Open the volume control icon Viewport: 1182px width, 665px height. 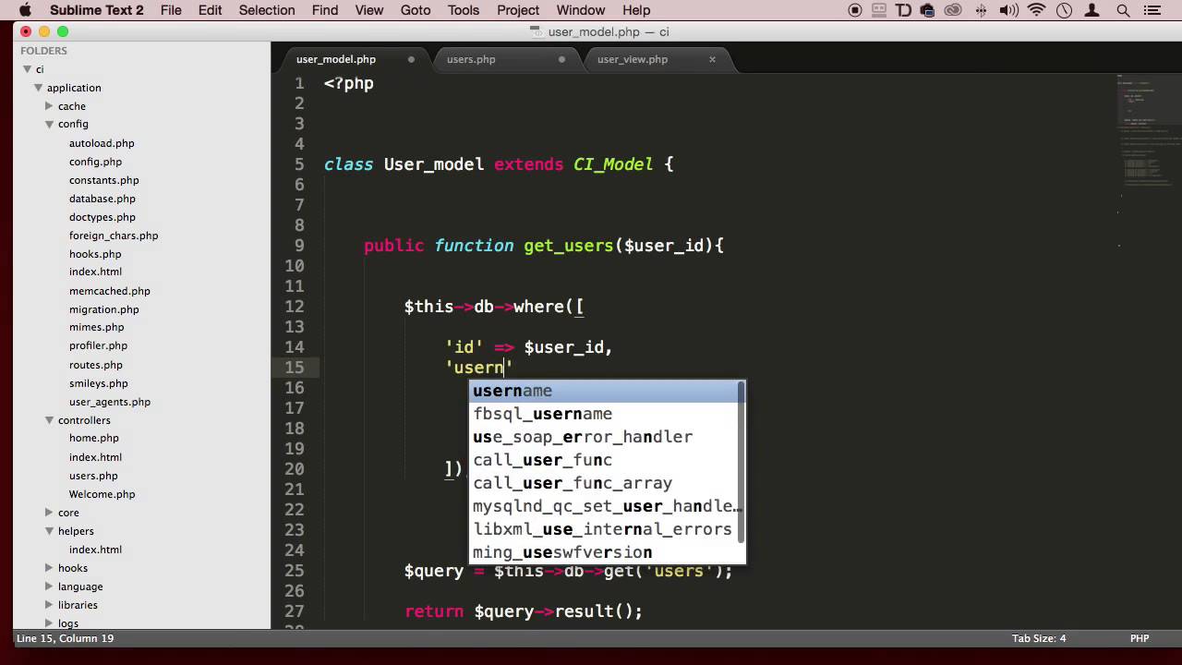point(1008,11)
